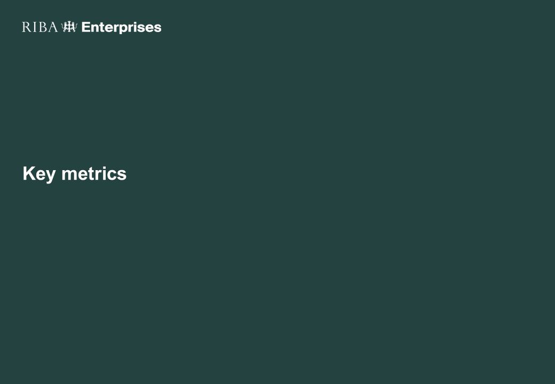Click the capital E of Enterprises
The width and height of the screenshot is (555, 384).
pyautogui.click(x=86, y=27)
